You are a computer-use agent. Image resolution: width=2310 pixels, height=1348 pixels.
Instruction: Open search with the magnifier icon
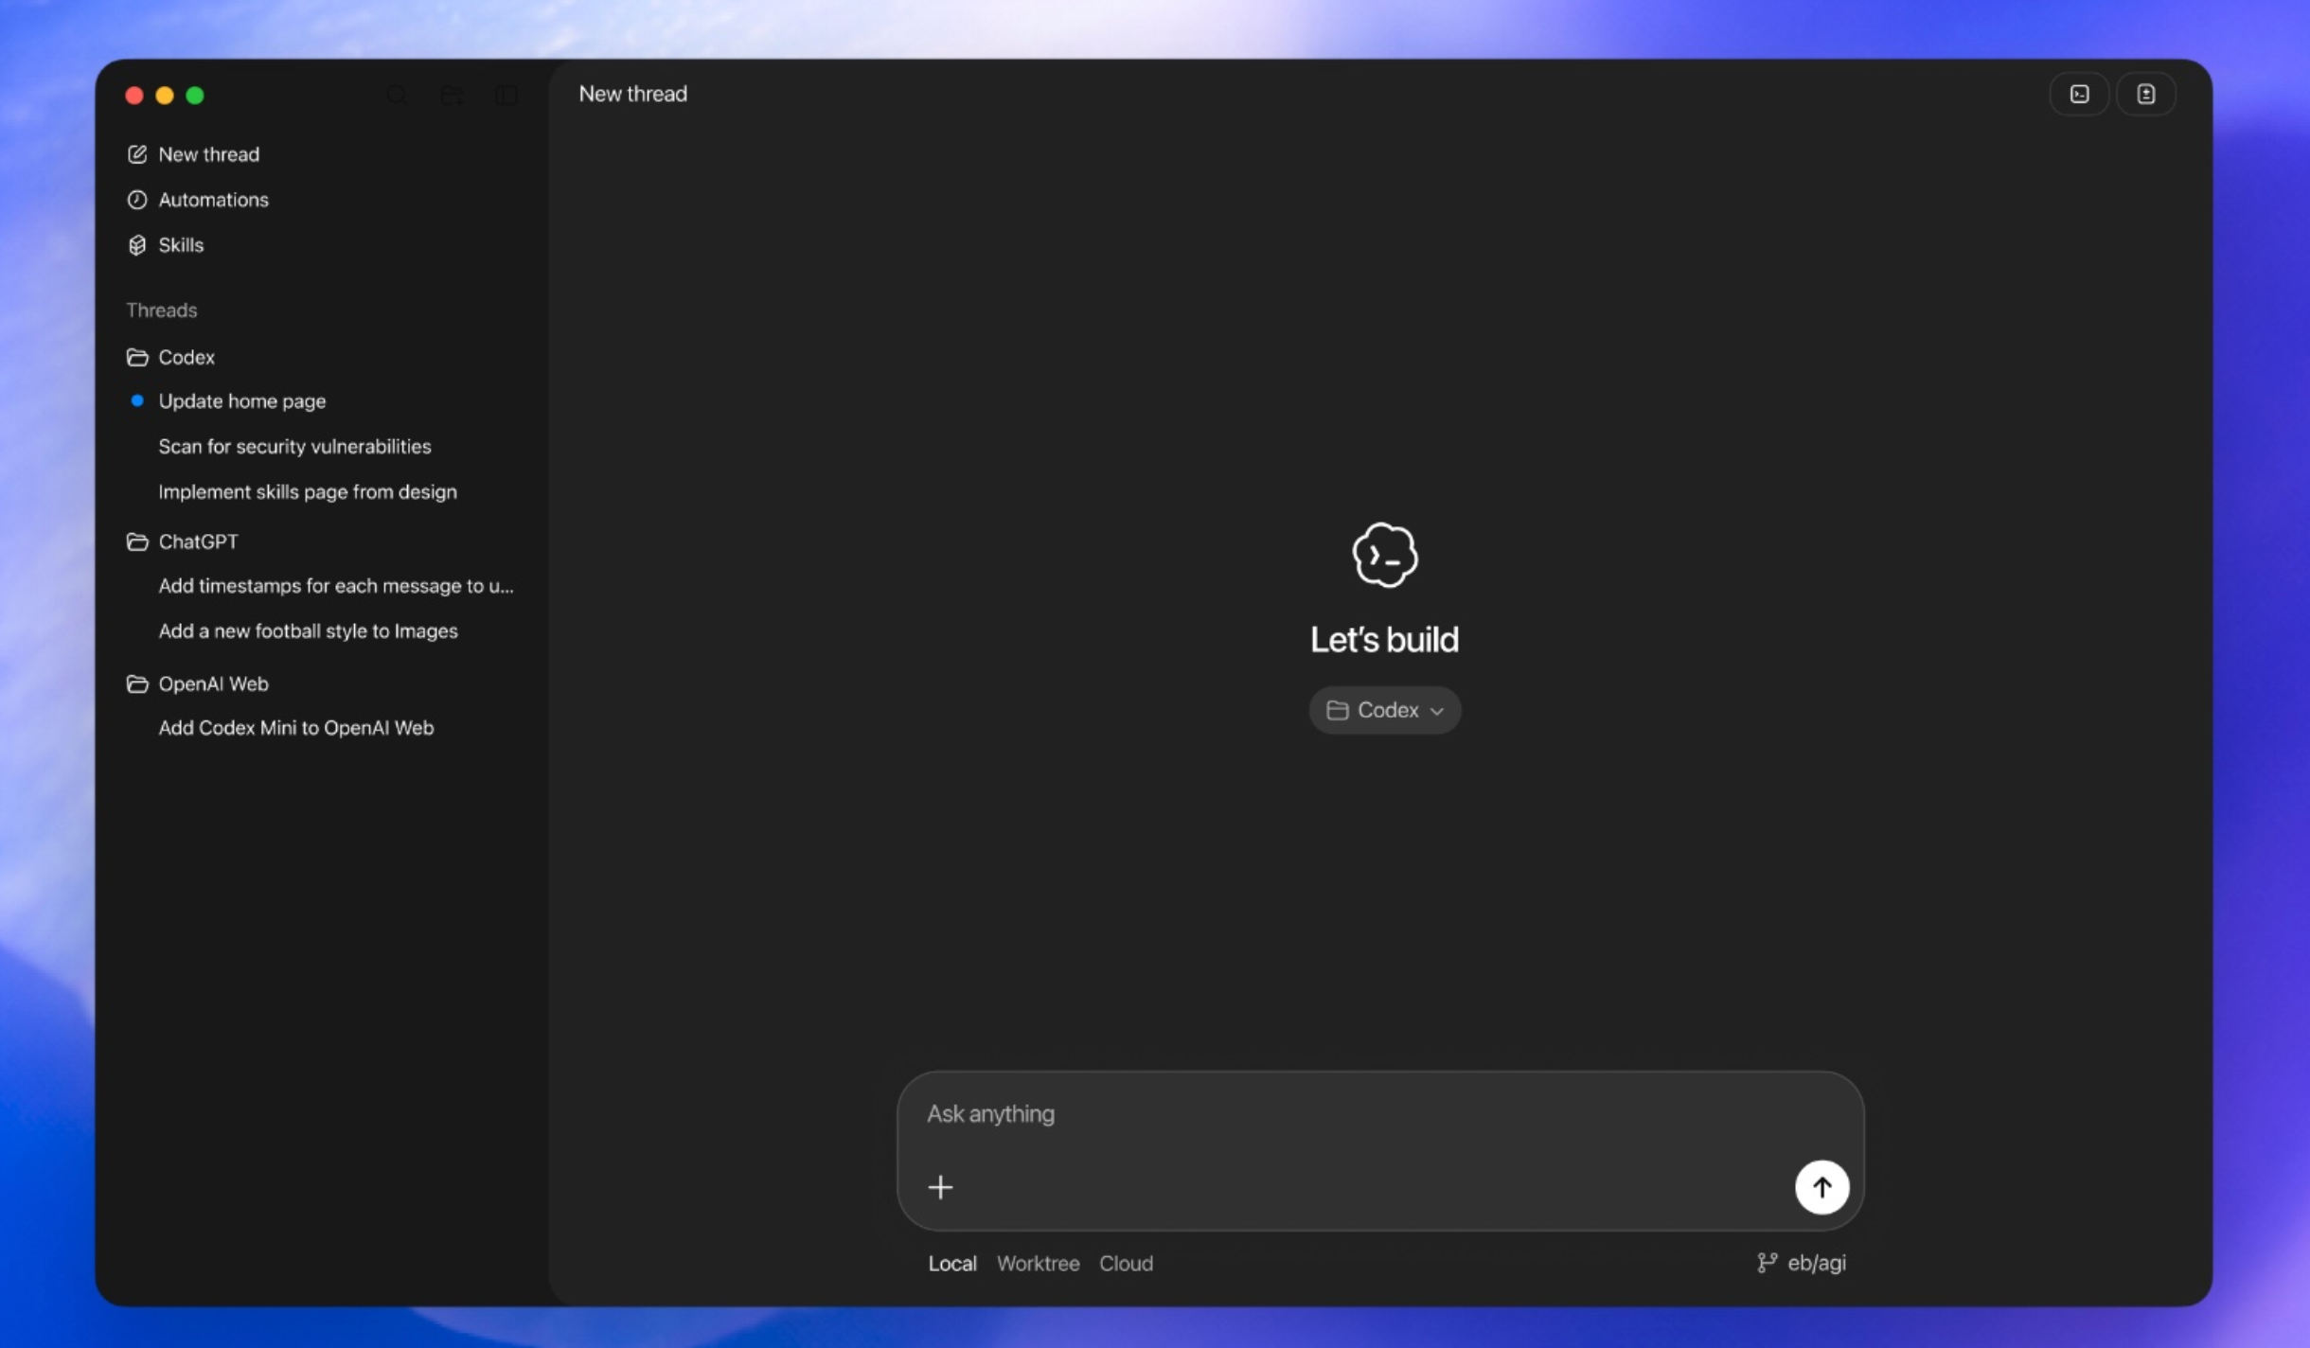(x=397, y=95)
